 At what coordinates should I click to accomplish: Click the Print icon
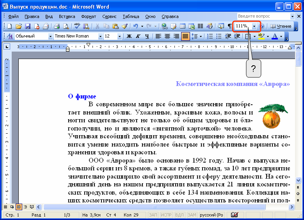(x=57, y=26)
